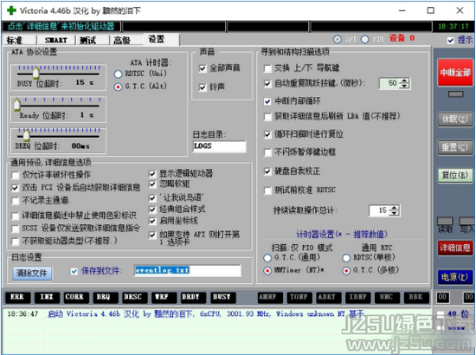476x355 pixels.
Task: Toggle 启用坐标线 checkbox
Action: pos(152,221)
